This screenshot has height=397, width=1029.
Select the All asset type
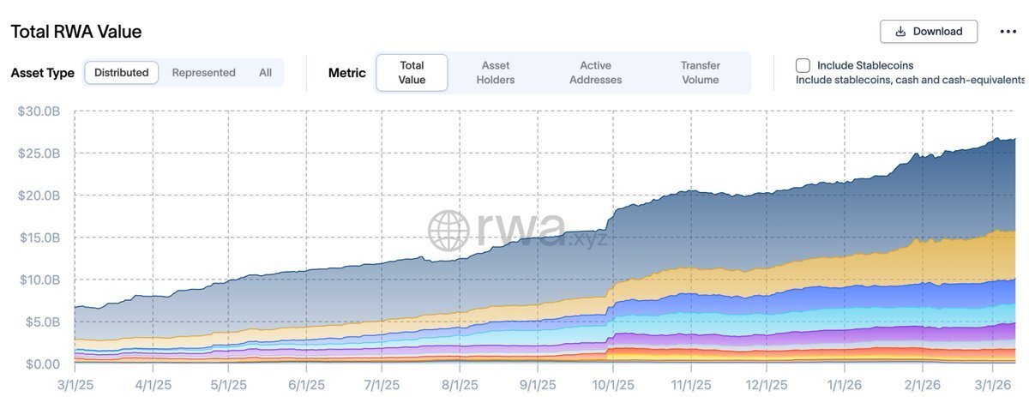(x=265, y=73)
